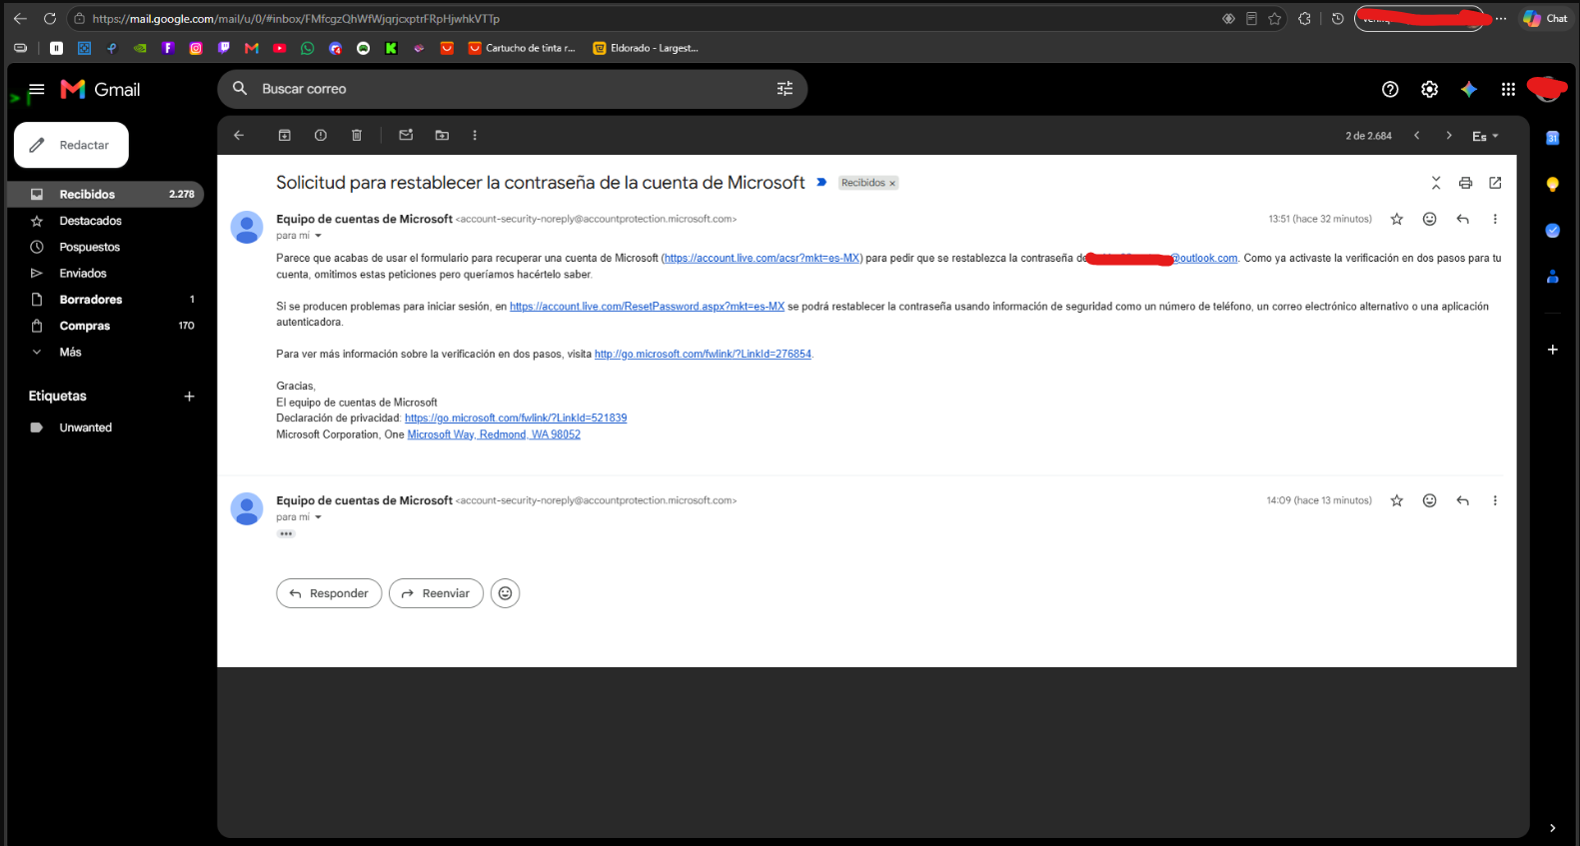Add an emoji reaction to the 14:09 message

(1430, 500)
